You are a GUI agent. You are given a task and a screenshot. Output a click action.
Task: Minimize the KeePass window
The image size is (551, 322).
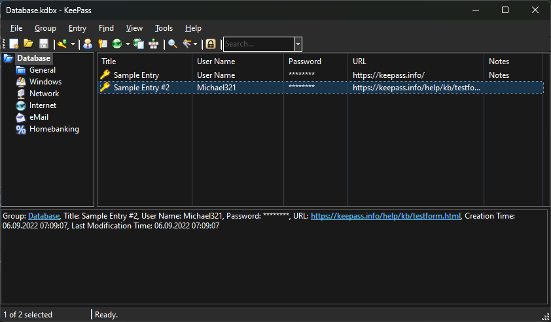(x=476, y=10)
